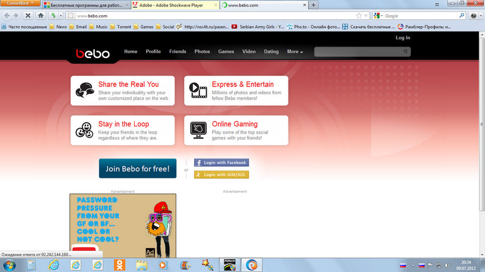Open Windows Explorer folder in taskbar
The height and width of the screenshot is (272, 485).
tap(142, 265)
